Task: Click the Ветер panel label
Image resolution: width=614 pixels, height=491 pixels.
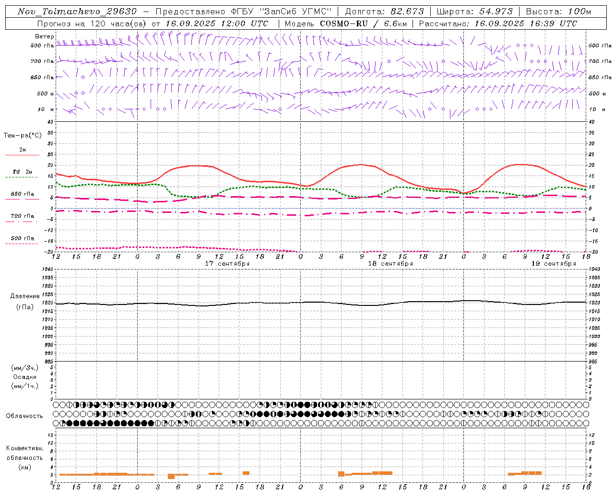Action: pyautogui.click(x=44, y=36)
